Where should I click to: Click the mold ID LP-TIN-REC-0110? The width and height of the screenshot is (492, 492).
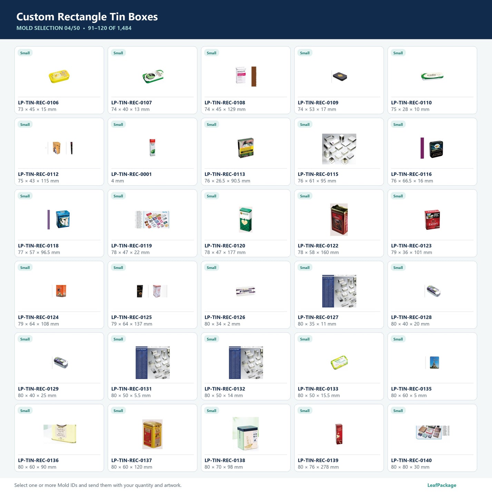(411, 102)
